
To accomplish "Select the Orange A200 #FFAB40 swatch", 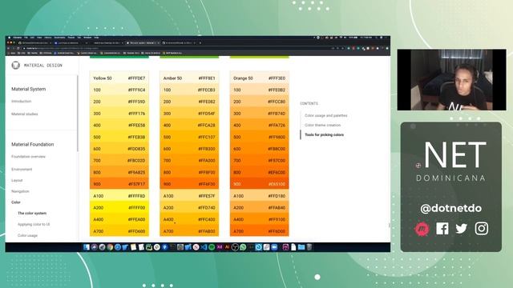I will 260,208.
